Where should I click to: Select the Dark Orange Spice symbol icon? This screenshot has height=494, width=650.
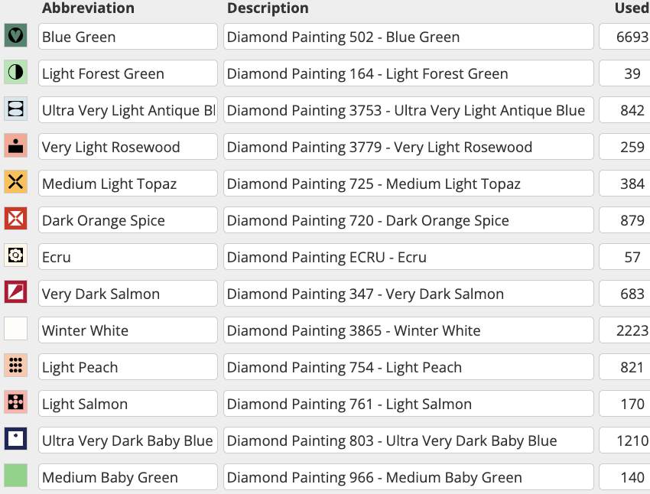click(15, 219)
